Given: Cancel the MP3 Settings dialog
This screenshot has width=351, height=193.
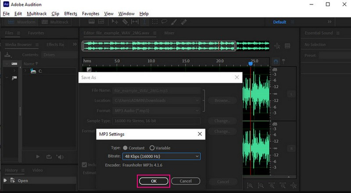Looking at the screenshot, I should coord(186,181).
